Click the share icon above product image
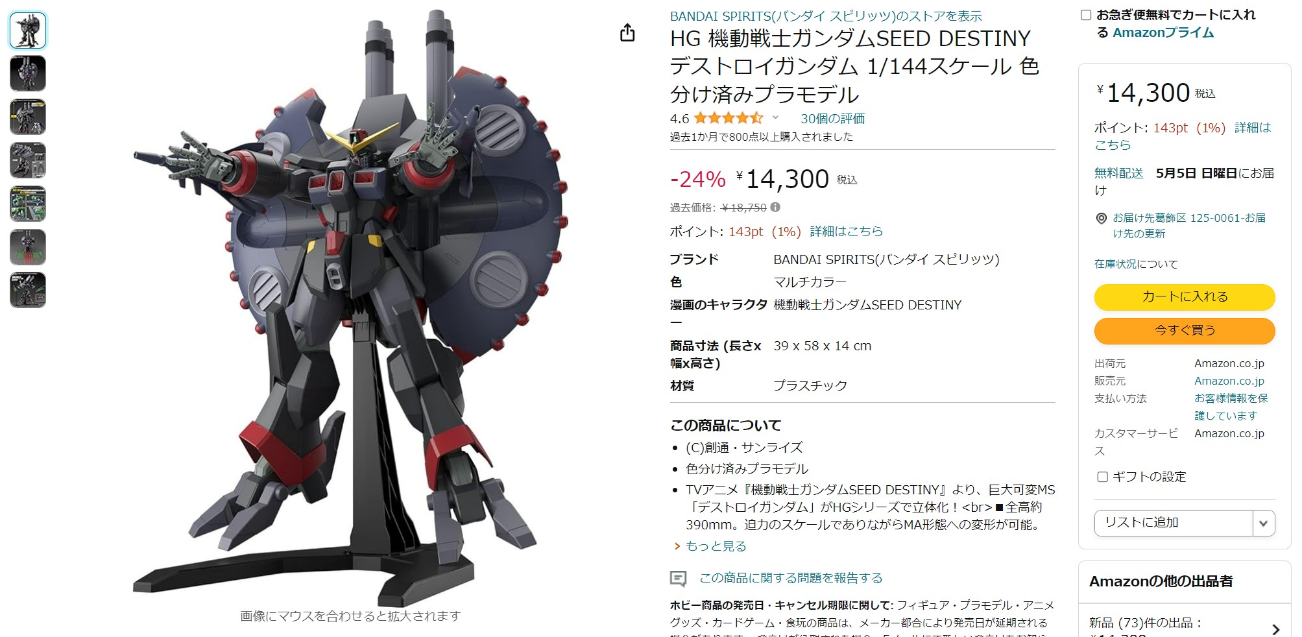This screenshot has width=1302, height=637. click(x=627, y=32)
